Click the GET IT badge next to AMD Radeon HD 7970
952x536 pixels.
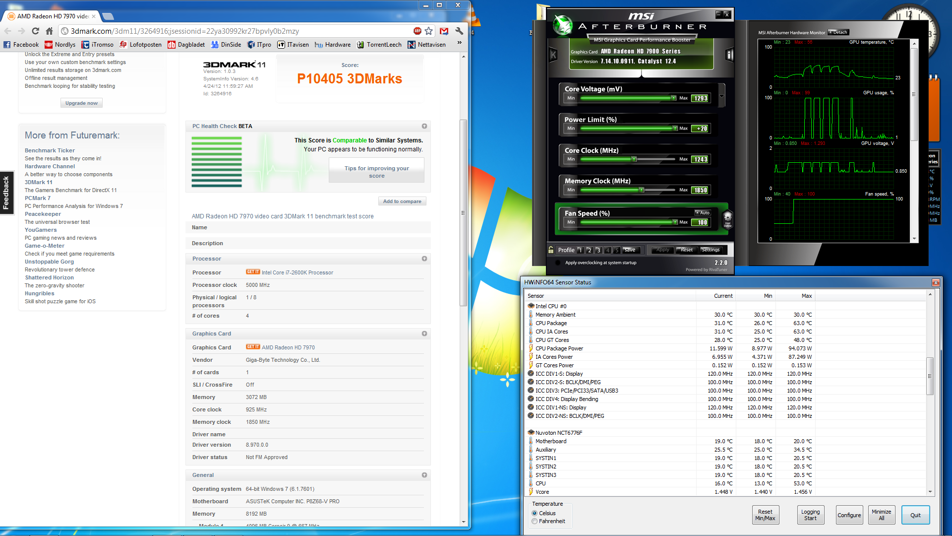pyautogui.click(x=253, y=347)
